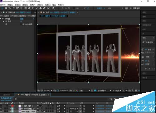
Task: Select the Brush tool
Action: click(x=37, y=8)
